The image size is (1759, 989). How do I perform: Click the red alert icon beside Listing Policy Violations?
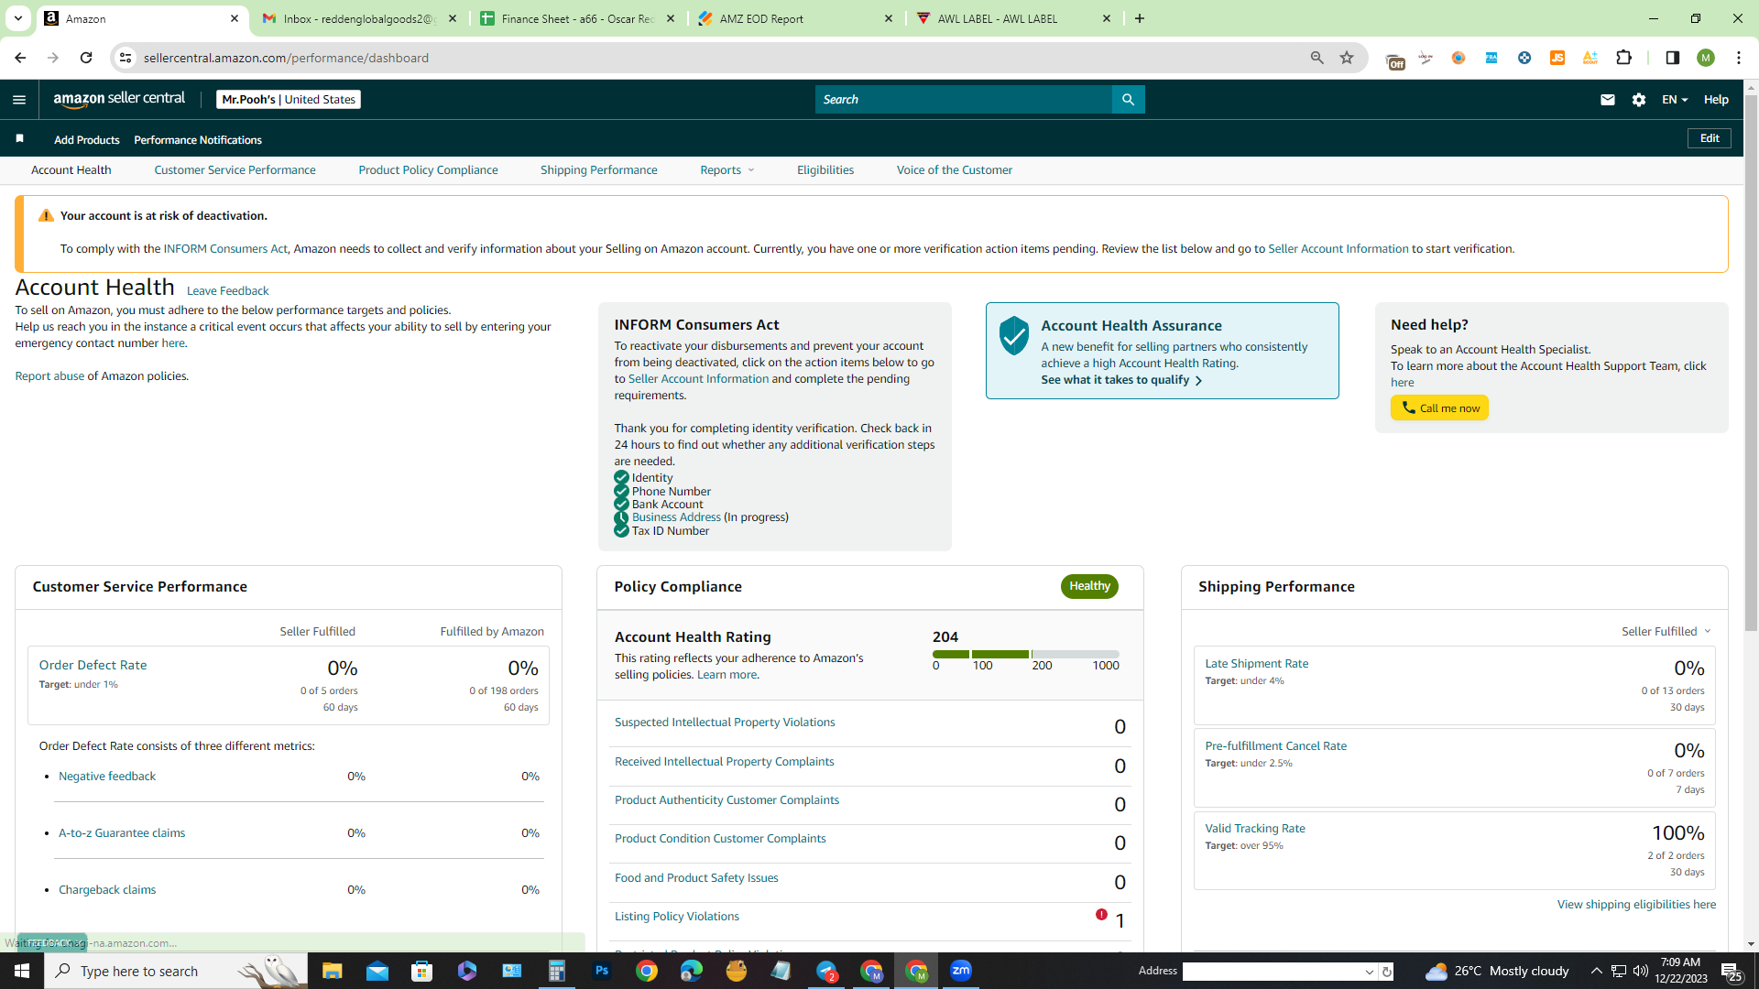click(1101, 914)
